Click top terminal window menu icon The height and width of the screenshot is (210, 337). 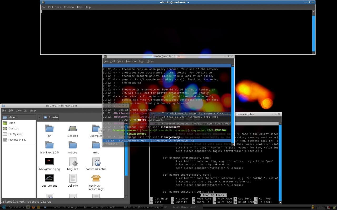[x=43, y=2]
